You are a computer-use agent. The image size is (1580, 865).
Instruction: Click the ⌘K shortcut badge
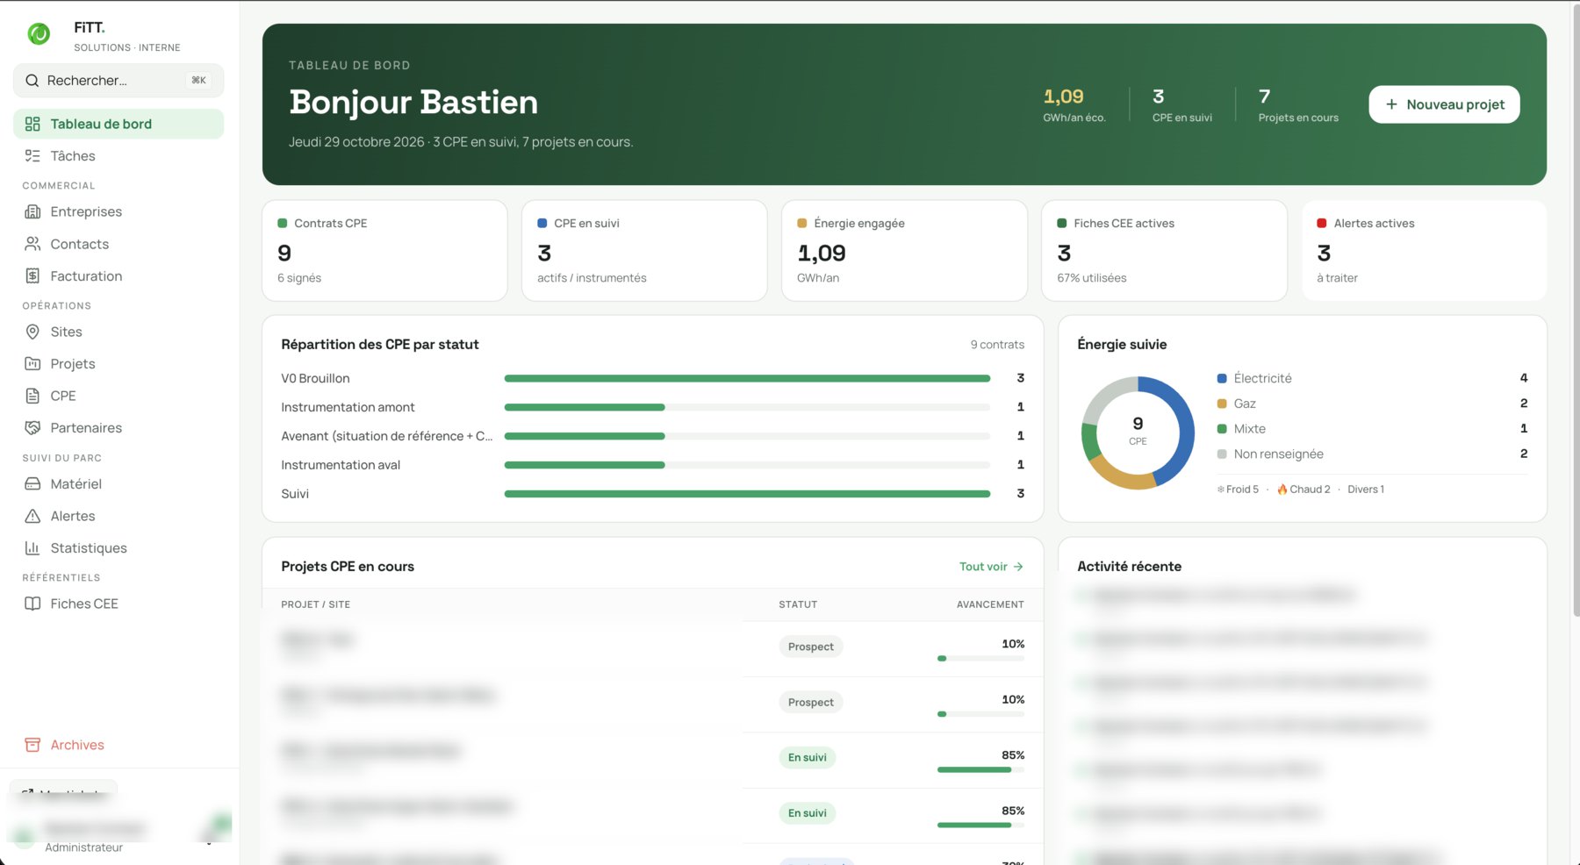tap(199, 81)
